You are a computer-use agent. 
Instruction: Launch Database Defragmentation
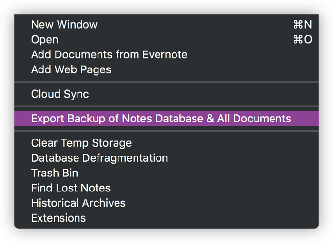click(167, 158)
